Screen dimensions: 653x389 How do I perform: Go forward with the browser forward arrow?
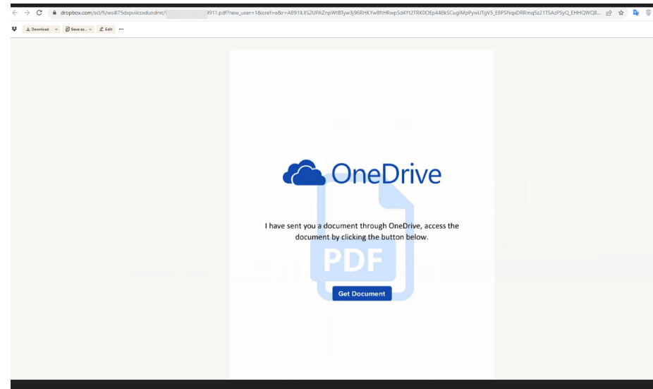(x=27, y=13)
